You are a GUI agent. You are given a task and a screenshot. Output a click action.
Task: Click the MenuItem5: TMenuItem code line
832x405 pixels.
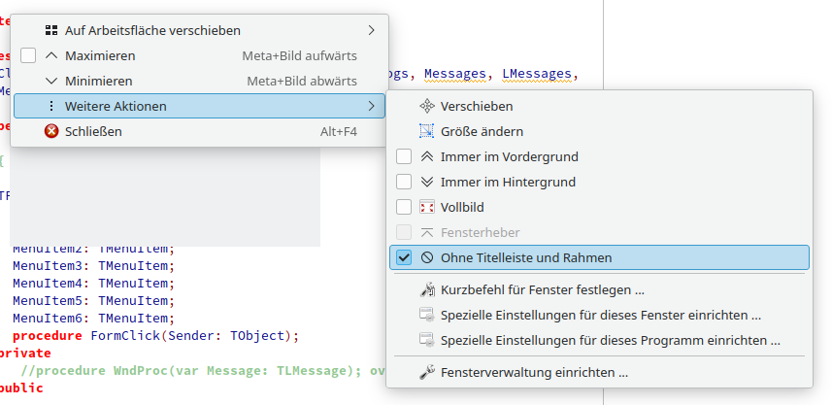click(x=93, y=300)
